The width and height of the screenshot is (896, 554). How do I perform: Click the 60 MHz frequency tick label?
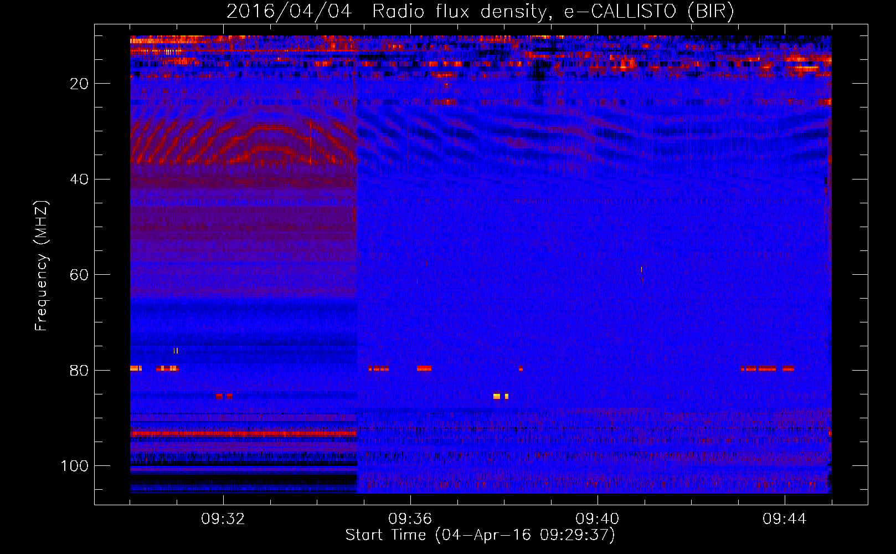[x=79, y=275]
